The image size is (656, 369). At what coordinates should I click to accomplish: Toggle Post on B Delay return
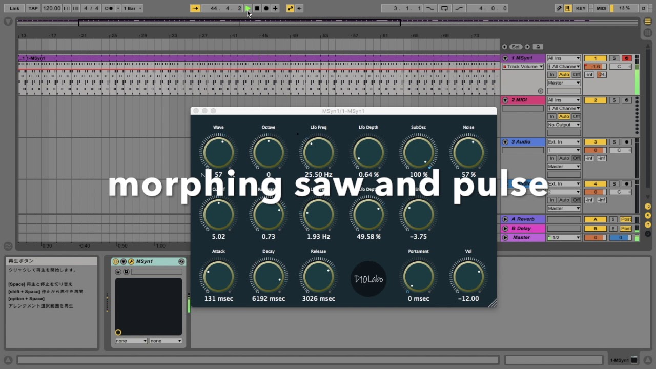pos(626,229)
